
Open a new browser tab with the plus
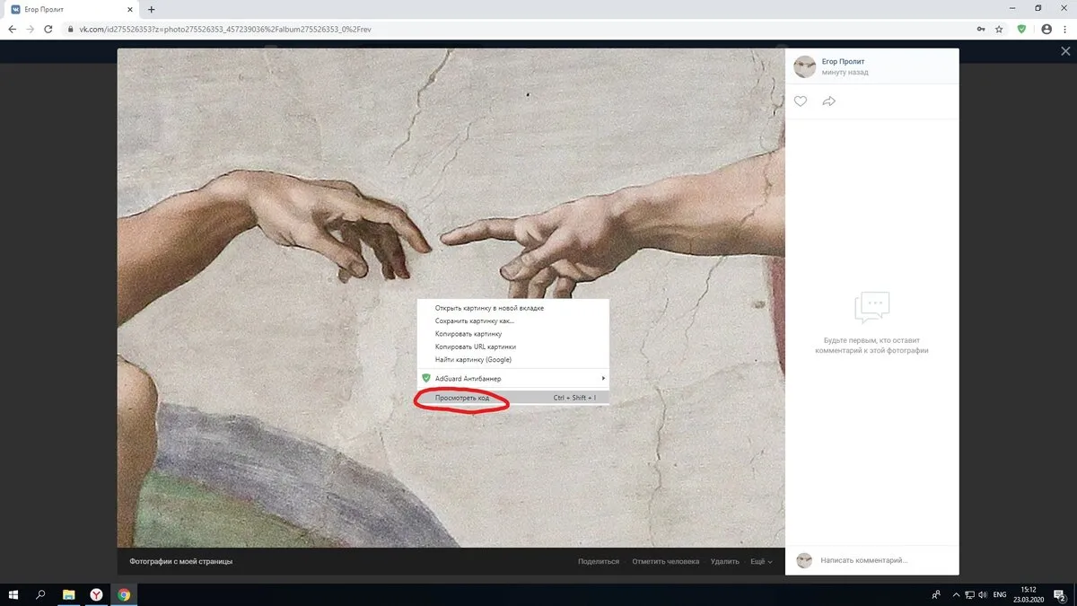pos(151,9)
